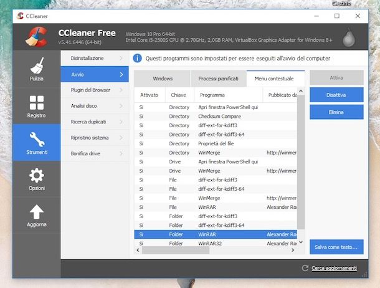Click chevron next to Disinstallazione
This screenshot has width=380, height=288.
121,58
